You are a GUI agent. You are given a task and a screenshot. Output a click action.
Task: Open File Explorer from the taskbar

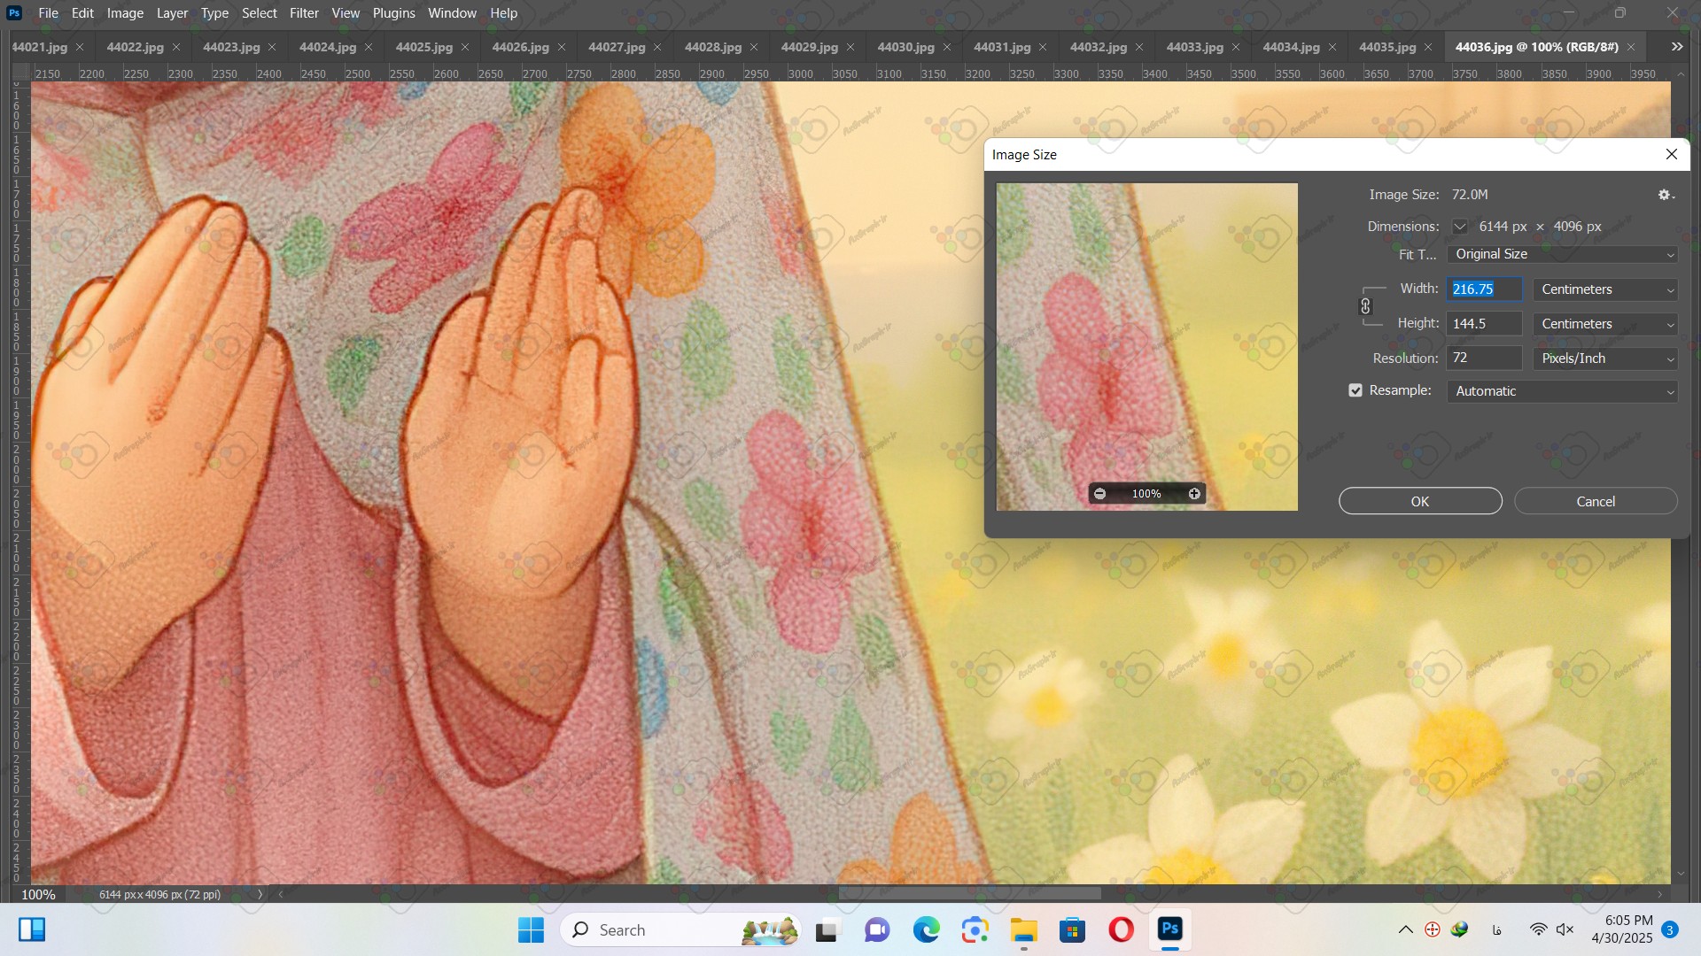point(1023,930)
